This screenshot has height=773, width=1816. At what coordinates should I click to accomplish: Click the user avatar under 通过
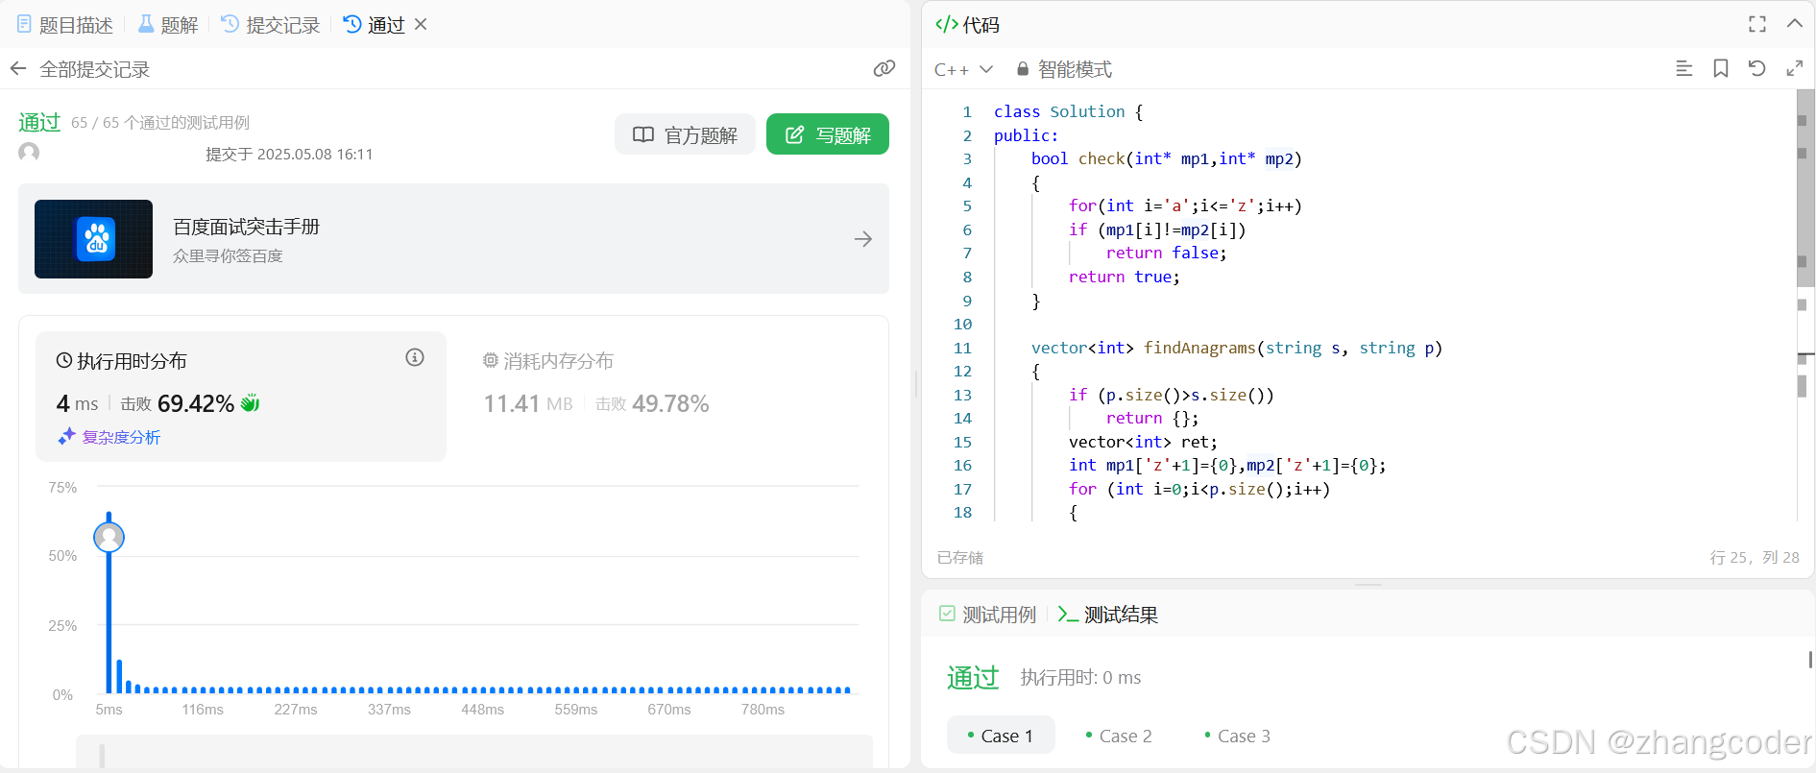click(29, 153)
